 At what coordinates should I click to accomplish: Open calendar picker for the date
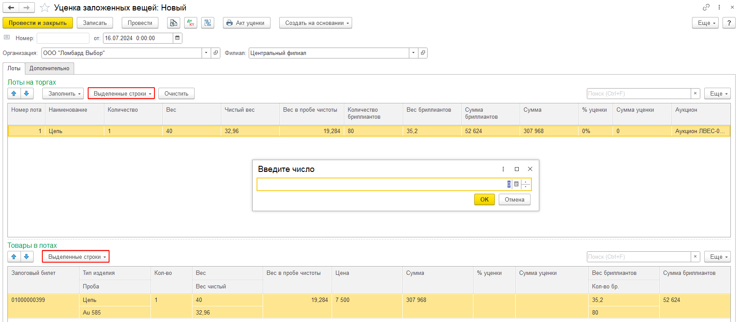click(x=178, y=38)
